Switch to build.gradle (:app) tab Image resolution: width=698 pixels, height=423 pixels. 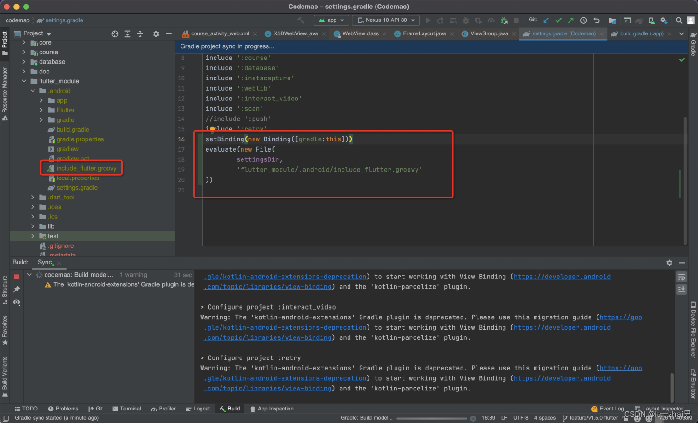point(642,33)
